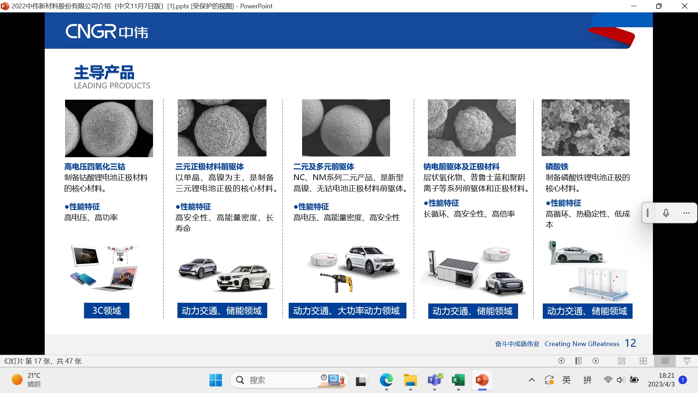Switch to Slide Sorter view

point(643,361)
